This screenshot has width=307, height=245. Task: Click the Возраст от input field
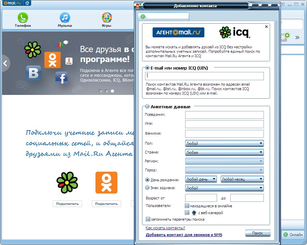click(x=201, y=198)
